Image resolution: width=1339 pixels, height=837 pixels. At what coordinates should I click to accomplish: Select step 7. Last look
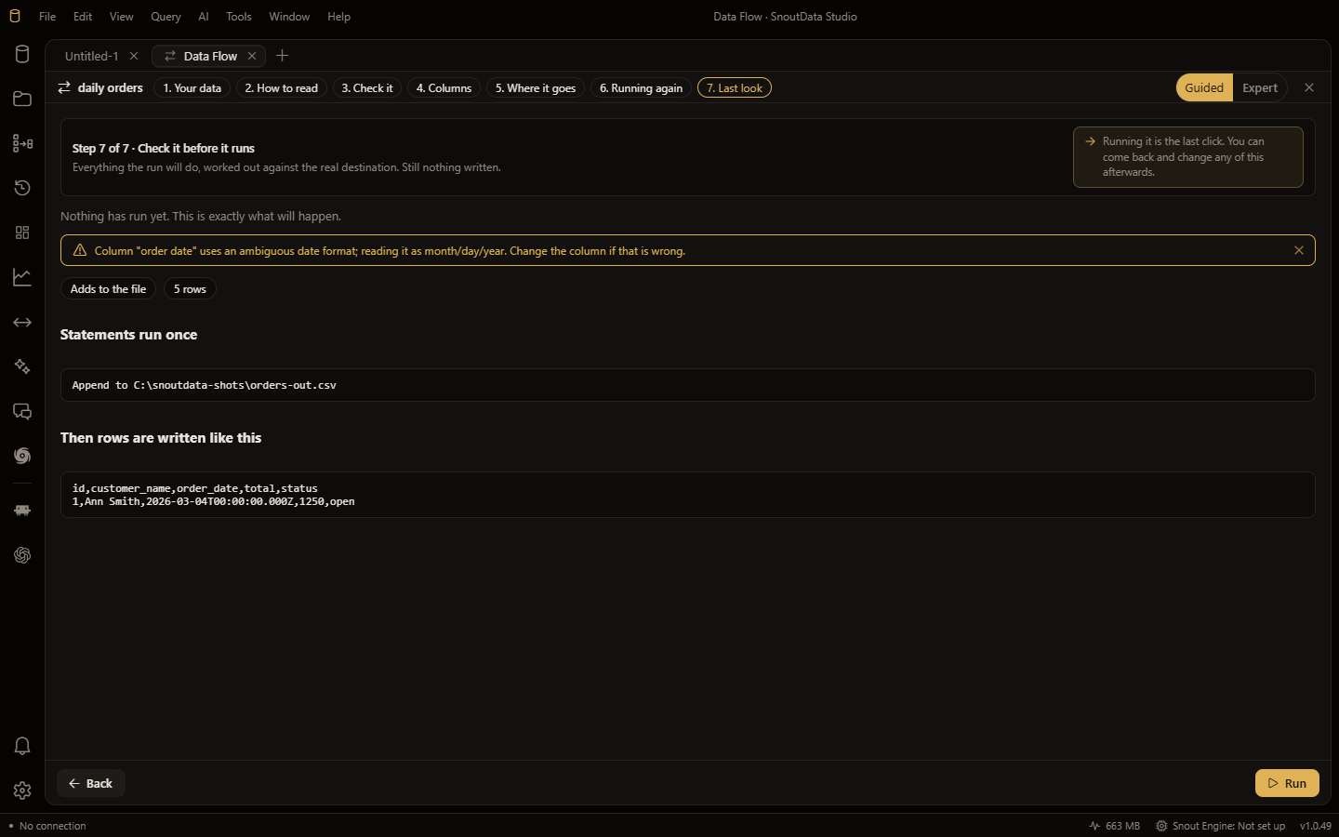pos(735,88)
